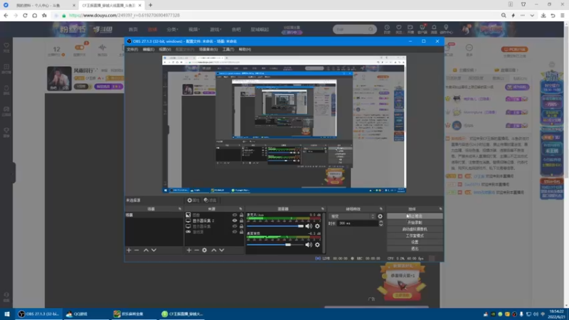Click heart icon in Douyu left sidebar

tap(6, 47)
